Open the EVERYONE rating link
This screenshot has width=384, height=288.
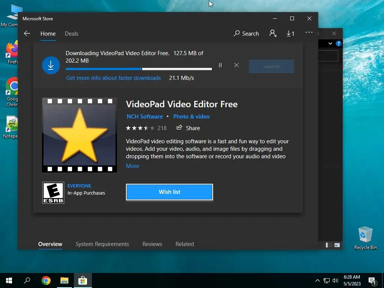(79, 186)
